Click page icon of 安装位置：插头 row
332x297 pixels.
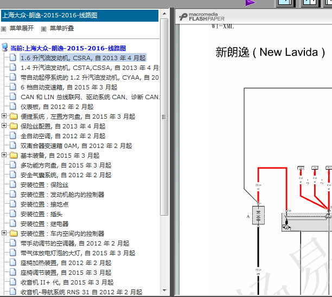coord(13,214)
